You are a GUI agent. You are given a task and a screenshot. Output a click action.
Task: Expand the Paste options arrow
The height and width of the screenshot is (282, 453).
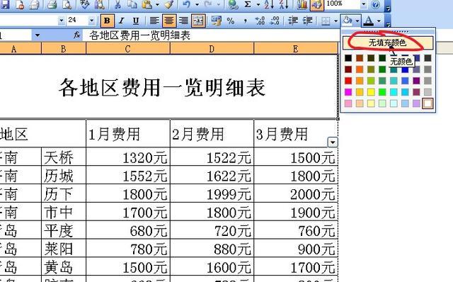coord(157,4)
